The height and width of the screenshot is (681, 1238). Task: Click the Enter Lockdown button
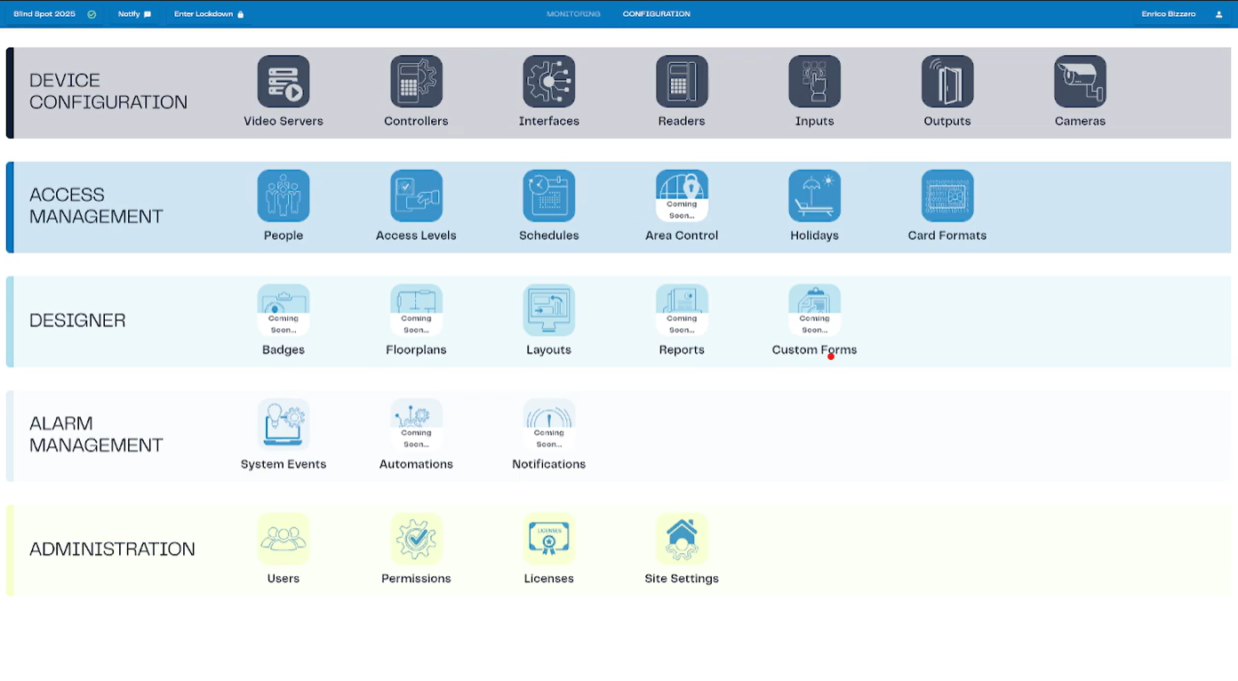(208, 13)
